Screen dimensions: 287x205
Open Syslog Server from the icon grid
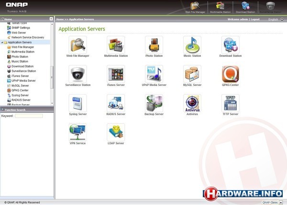[77, 103]
